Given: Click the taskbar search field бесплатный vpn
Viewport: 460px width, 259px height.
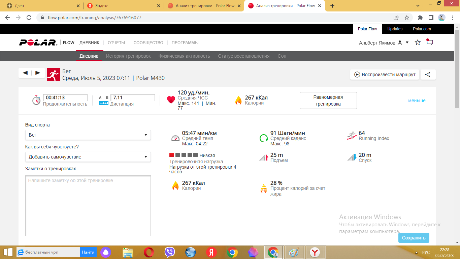Looking at the screenshot, I should tap(48, 252).
